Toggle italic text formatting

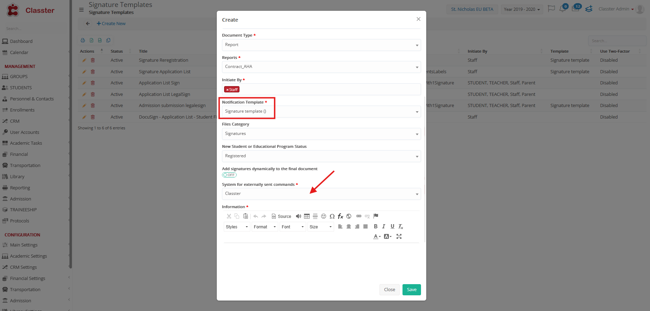coord(384,227)
